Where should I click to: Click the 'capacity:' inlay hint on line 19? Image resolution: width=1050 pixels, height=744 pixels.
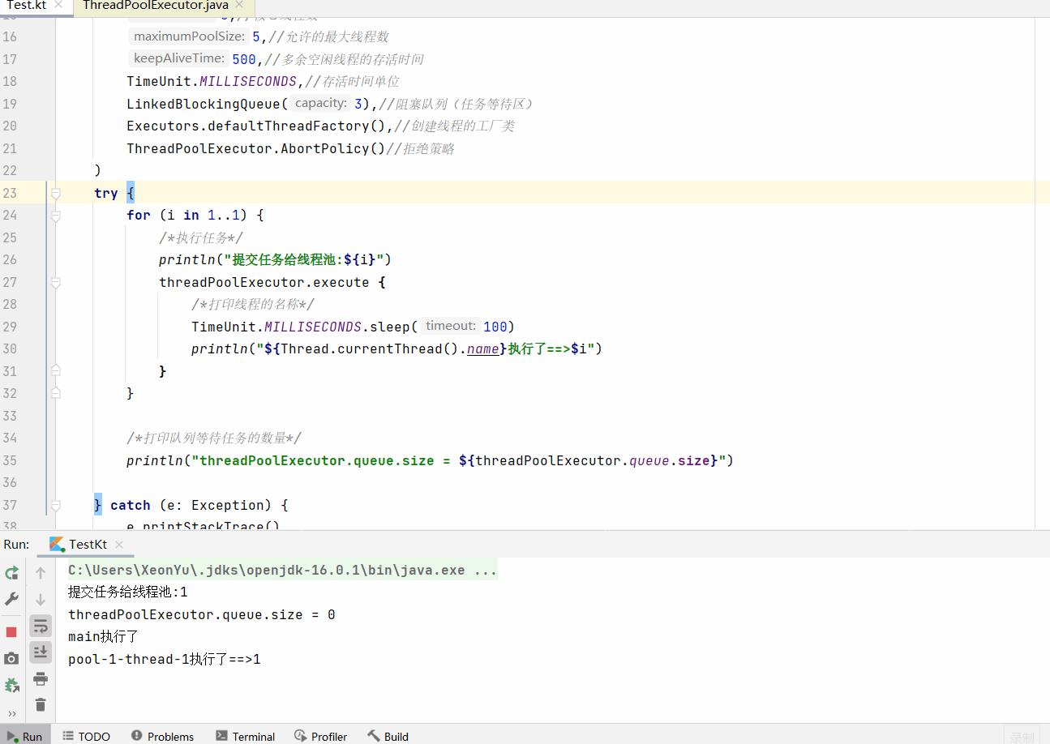click(320, 103)
